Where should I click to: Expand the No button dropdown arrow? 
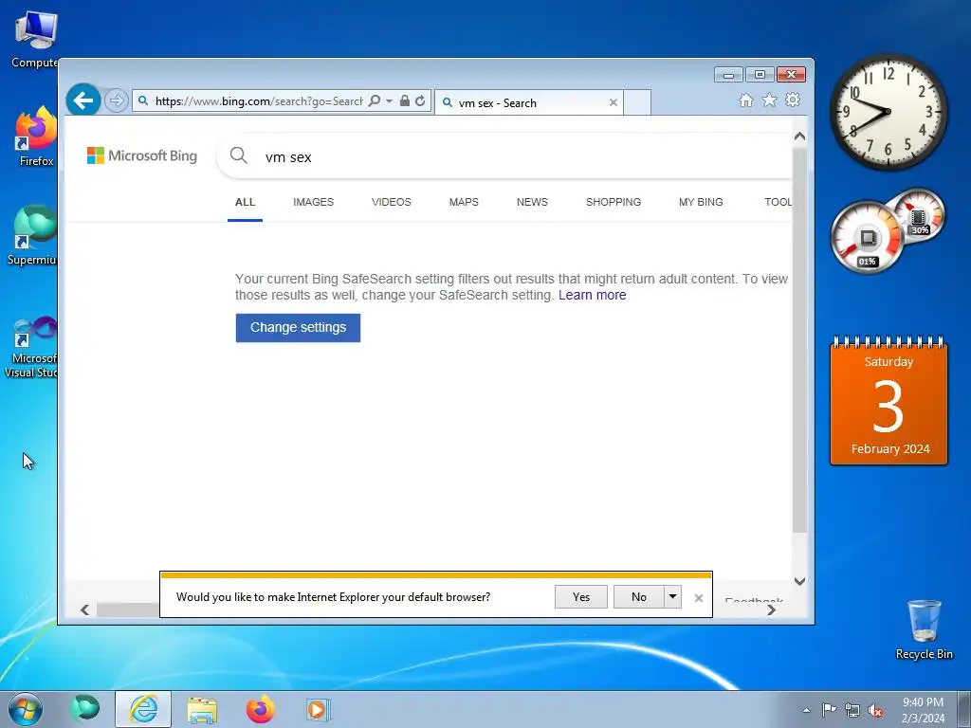(672, 597)
